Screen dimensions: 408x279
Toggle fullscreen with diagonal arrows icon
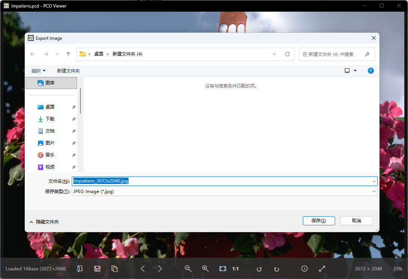(322, 268)
